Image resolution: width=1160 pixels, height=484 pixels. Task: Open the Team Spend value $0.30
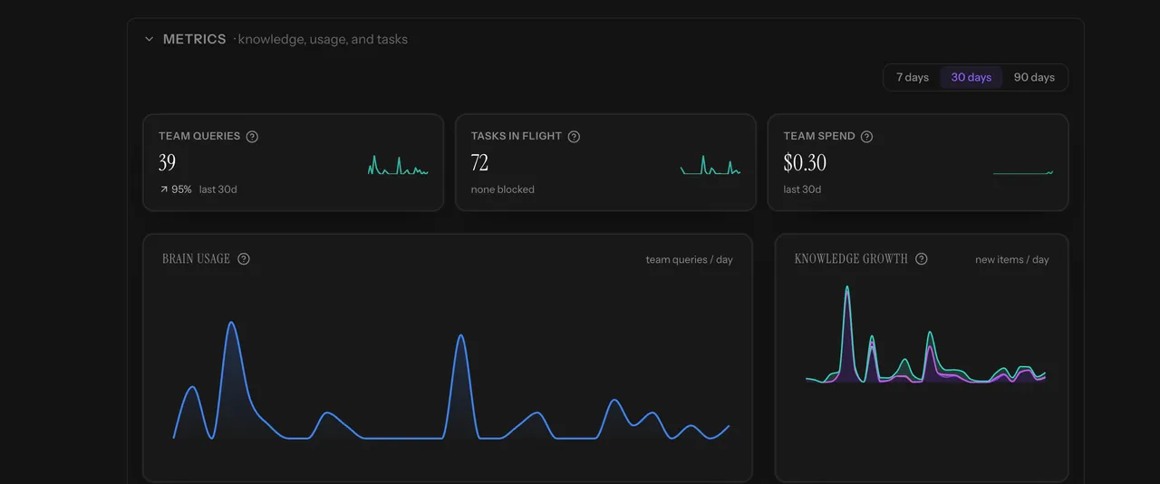805,163
